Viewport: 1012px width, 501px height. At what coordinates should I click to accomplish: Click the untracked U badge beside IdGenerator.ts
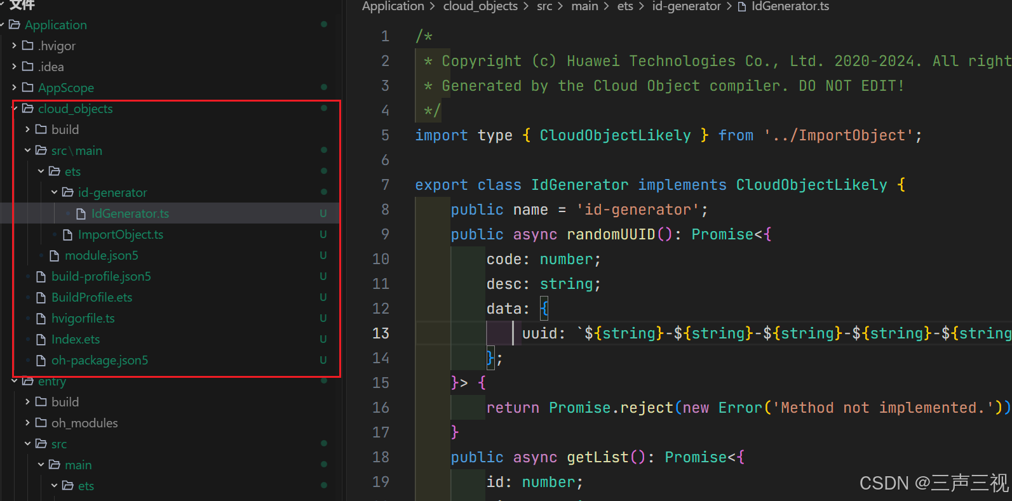tap(323, 213)
